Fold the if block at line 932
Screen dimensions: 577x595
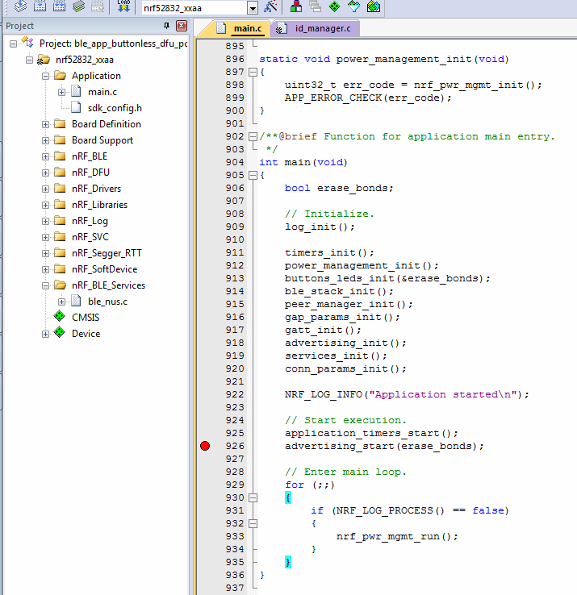pos(253,524)
